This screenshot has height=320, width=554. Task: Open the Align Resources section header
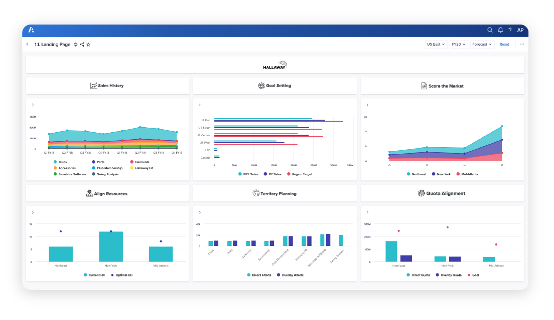point(108,193)
